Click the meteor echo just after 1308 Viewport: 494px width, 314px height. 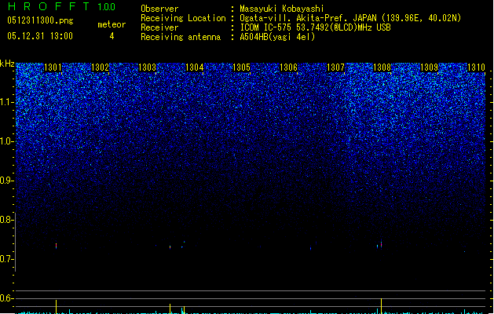click(x=381, y=245)
